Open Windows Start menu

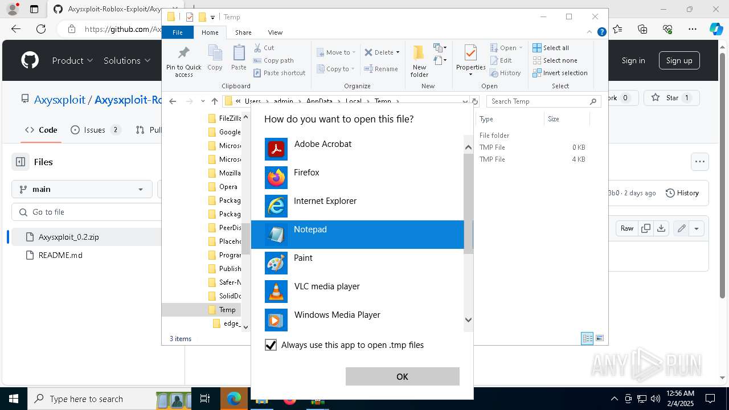tap(14, 399)
